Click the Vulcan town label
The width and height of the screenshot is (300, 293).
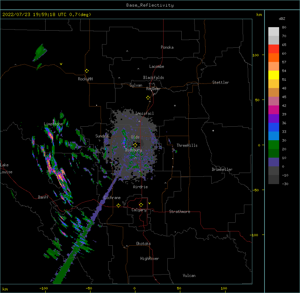(x=189, y=276)
